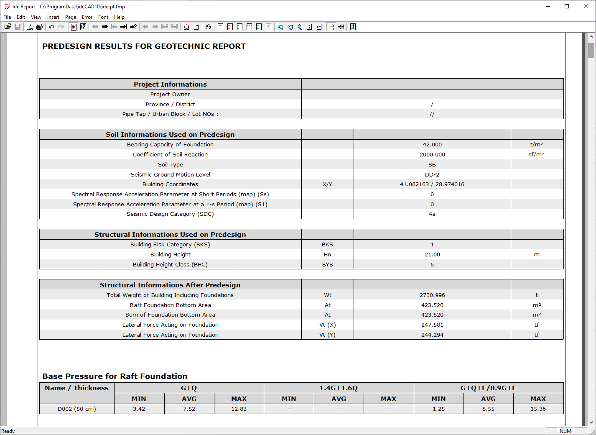Click the zoom out magnifier icon
The width and height of the screenshot is (596, 435).
[x=290, y=27]
